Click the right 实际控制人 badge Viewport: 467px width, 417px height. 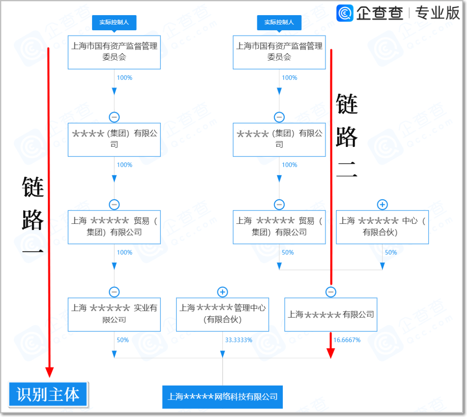click(279, 22)
